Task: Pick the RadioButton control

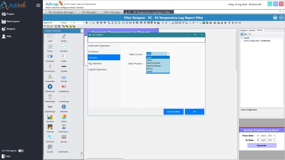Action: point(50,88)
